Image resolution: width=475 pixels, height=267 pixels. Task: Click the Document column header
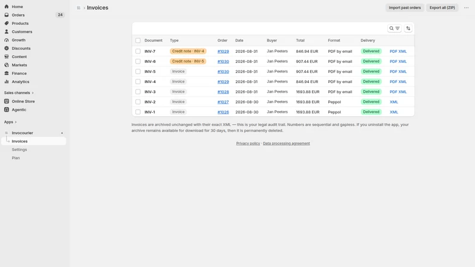pos(153,40)
